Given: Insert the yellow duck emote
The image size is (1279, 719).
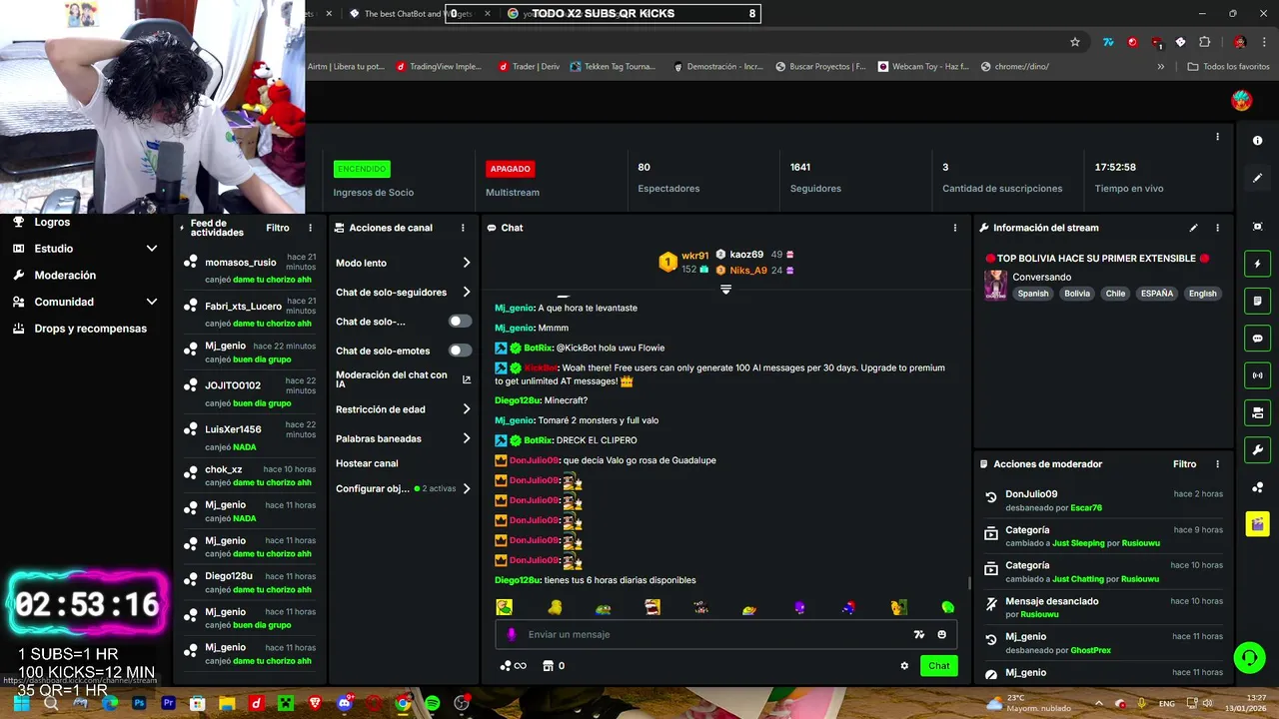Looking at the screenshot, I should [555, 607].
